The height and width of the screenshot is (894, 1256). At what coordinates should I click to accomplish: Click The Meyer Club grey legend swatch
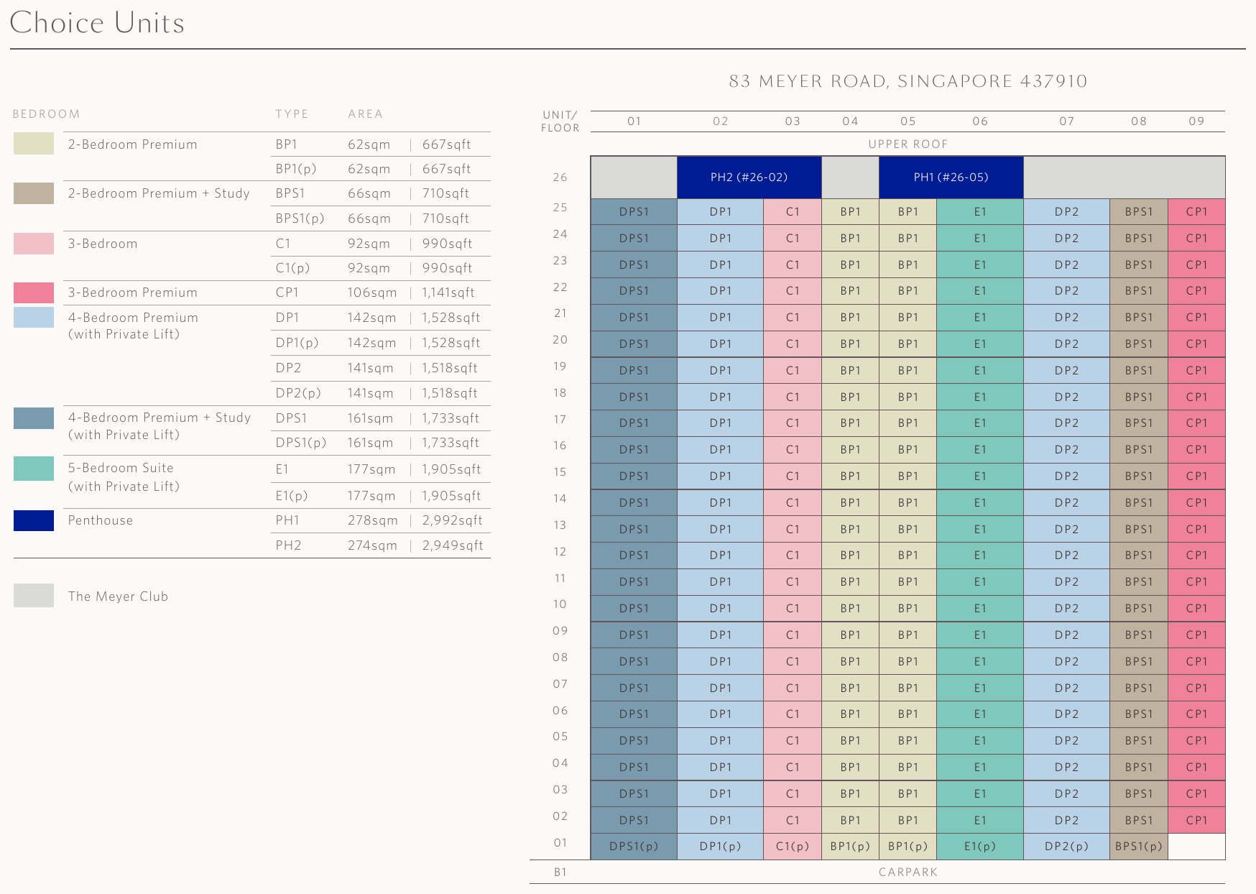tap(34, 596)
